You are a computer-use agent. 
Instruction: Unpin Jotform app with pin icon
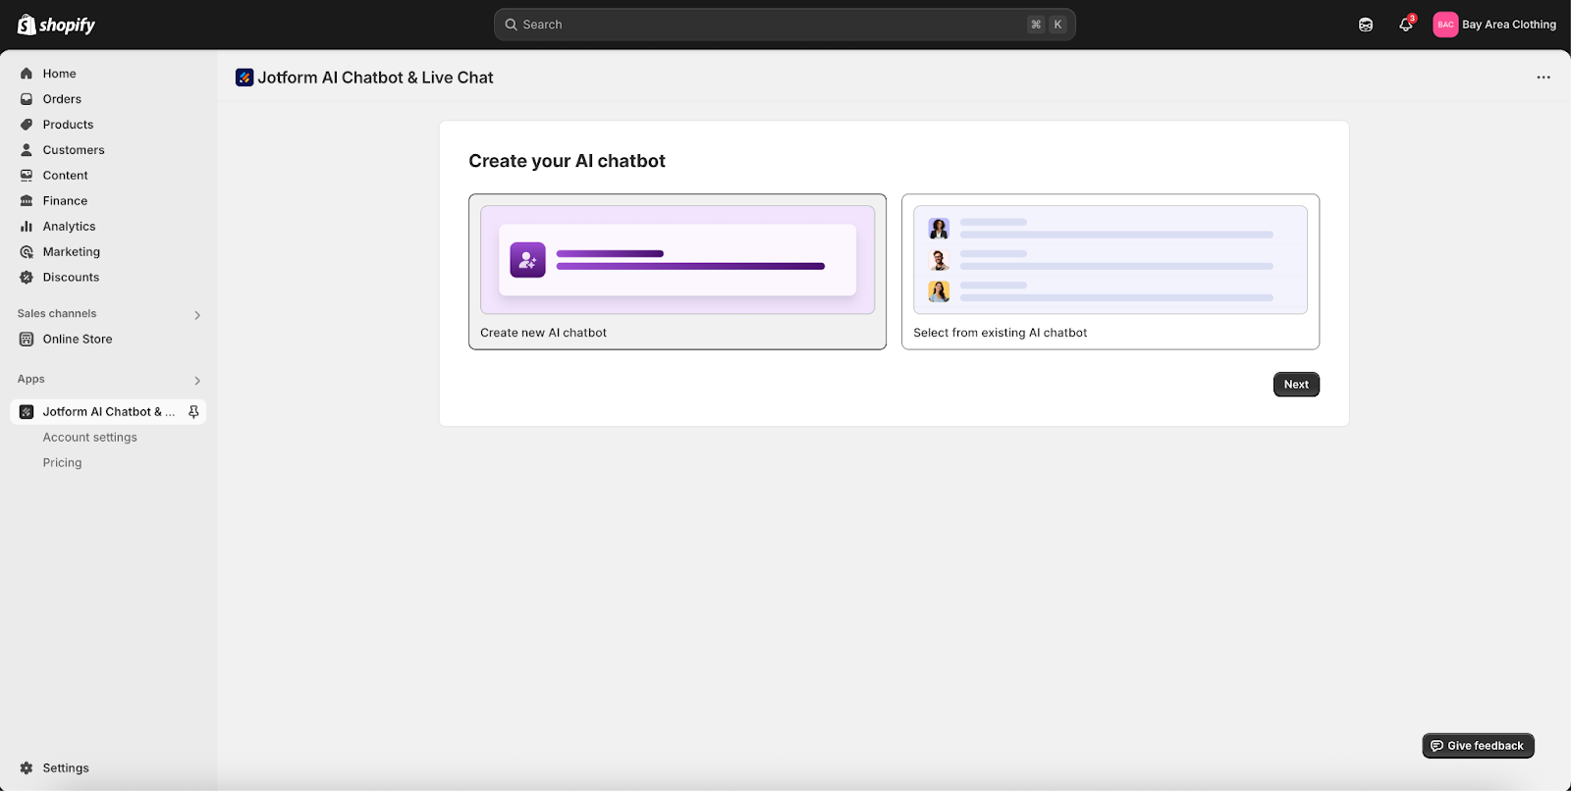[193, 412]
